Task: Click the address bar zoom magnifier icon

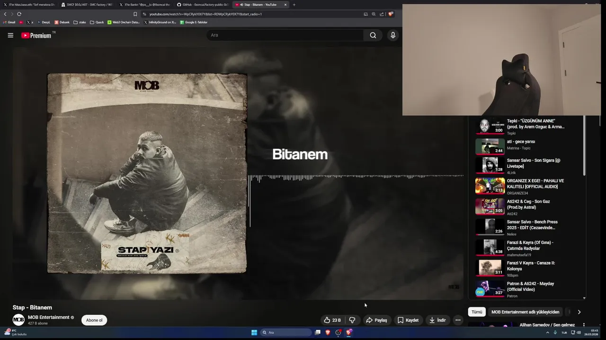Action: click(374, 14)
